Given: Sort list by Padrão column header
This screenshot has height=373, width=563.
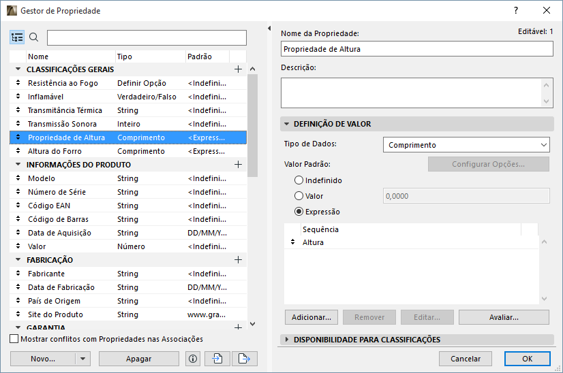Looking at the screenshot, I should pos(207,56).
